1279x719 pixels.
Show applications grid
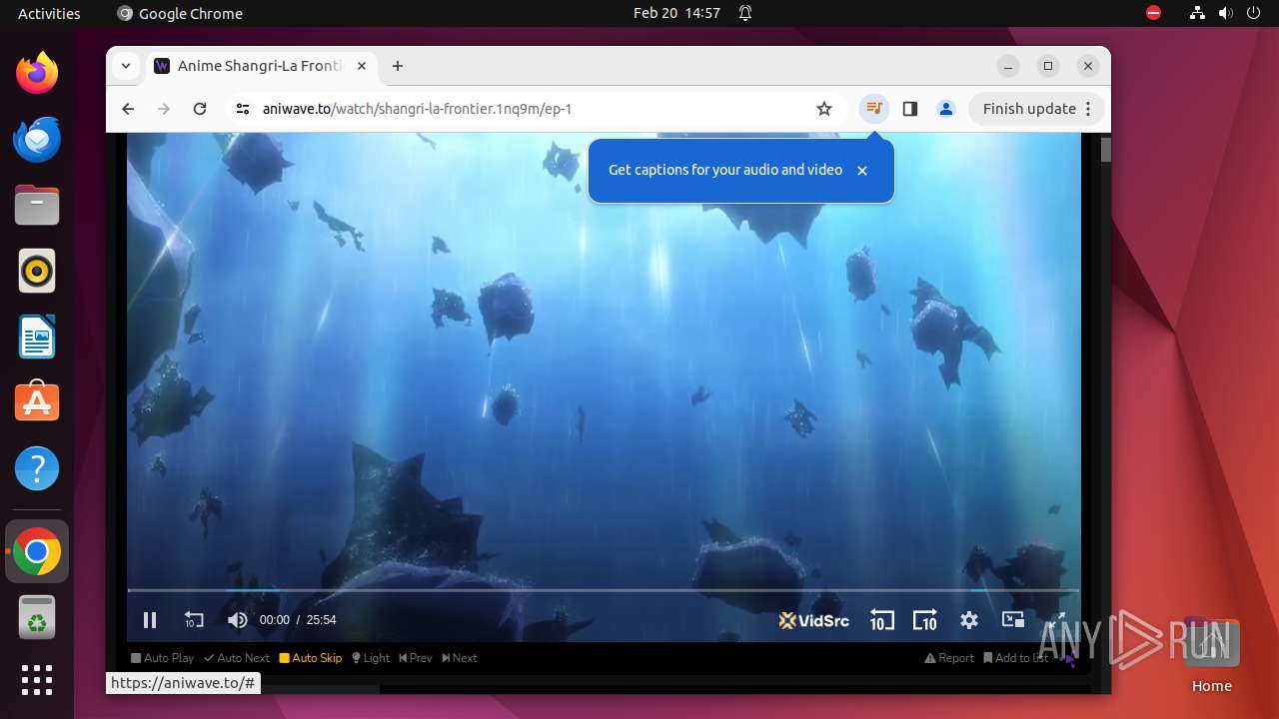[x=37, y=680]
